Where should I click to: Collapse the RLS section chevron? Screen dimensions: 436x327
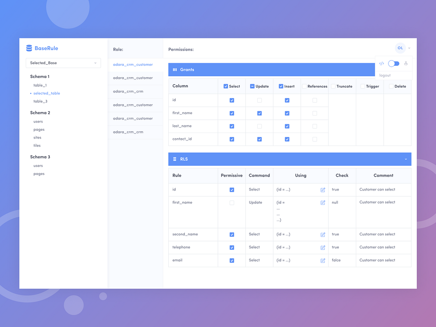click(x=405, y=159)
